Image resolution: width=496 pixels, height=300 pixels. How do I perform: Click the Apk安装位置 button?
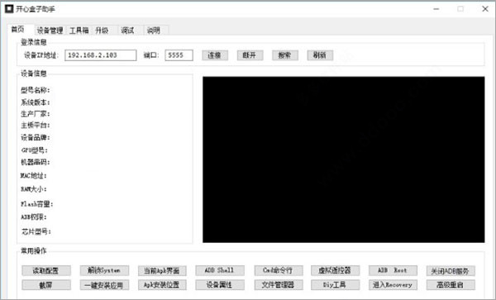coord(162,285)
